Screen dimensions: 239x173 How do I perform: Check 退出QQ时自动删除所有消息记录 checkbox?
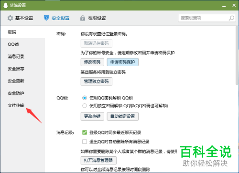(85, 142)
